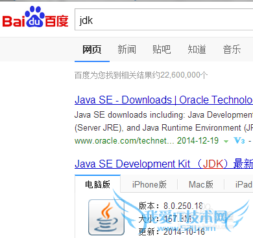The width and height of the screenshot is (253, 238).
Task: Switch to the 新闻 tab
Action: (126, 49)
